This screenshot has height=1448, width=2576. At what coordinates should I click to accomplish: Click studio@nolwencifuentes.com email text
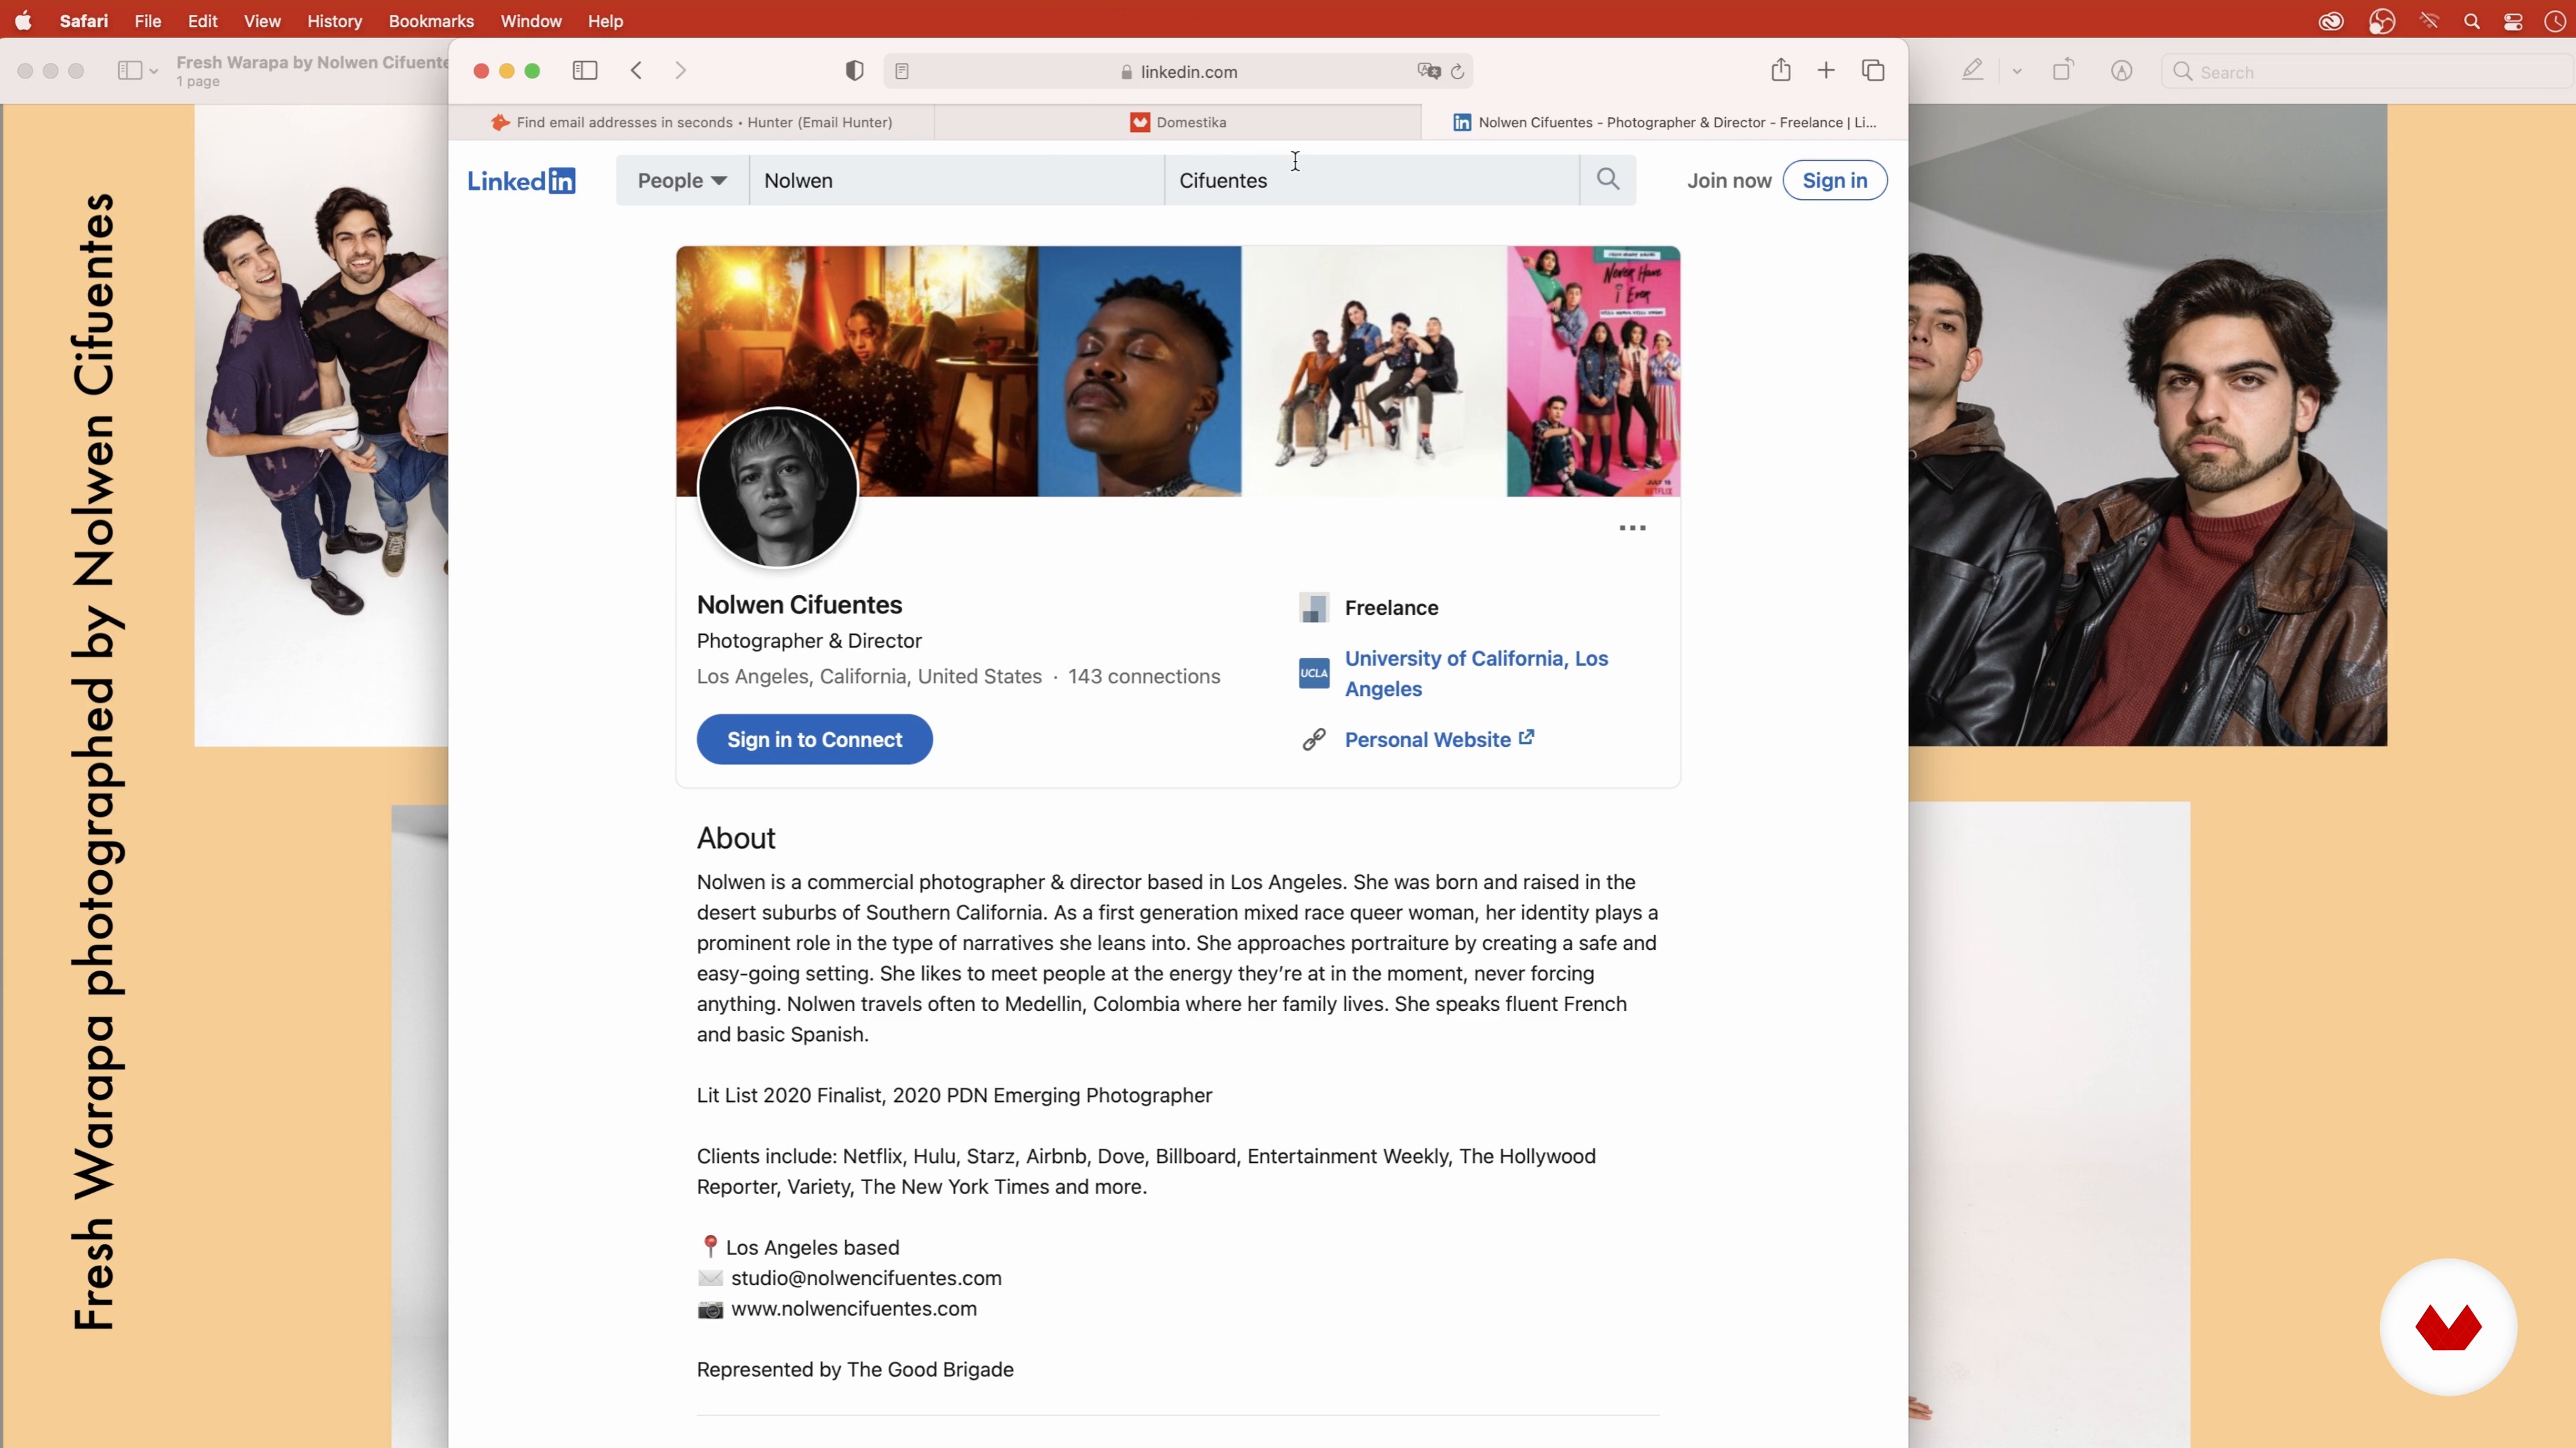coord(866,1278)
